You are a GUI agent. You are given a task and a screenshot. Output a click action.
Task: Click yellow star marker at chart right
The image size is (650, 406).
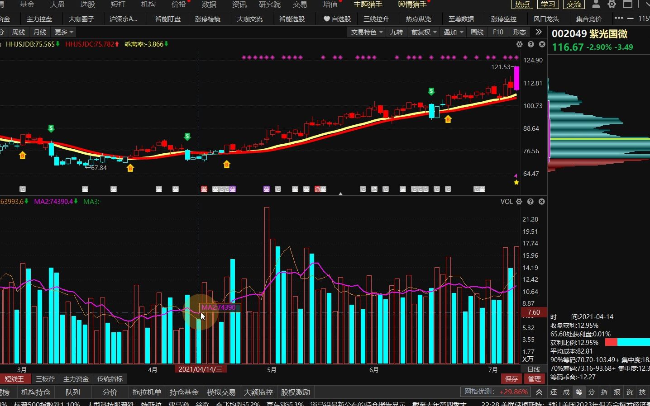click(516, 182)
